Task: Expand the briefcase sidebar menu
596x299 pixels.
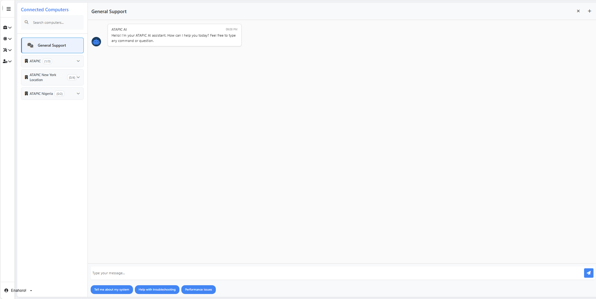Action: 7,28
